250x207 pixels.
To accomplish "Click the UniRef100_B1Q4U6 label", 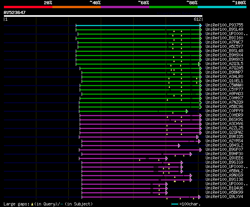I will (224, 188).
